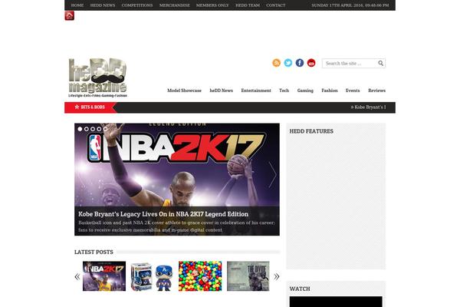Open Reviews category
The image size is (460, 307).
tap(377, 91)
